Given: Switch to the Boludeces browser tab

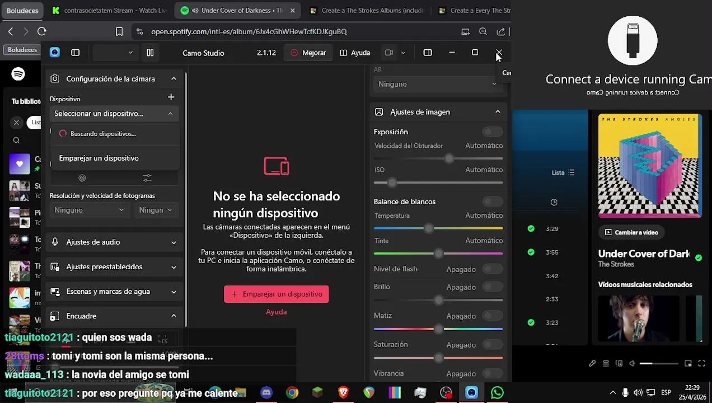Looking at the screenshot, I should pos(22,10).
